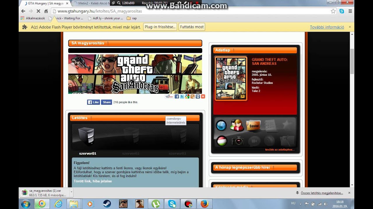Click the Skype extension icon in Chrome toolbar
The image size is (373, 209).
342,11
